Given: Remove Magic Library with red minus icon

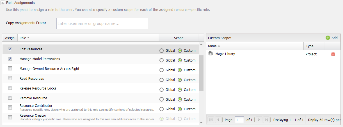Looking at the screenshot, I should pos(333,54).
